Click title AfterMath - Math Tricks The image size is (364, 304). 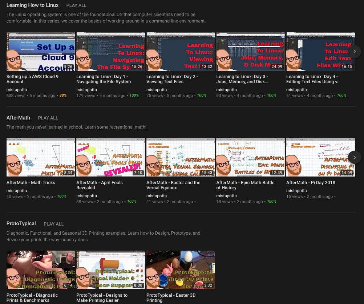click(31, 183)
